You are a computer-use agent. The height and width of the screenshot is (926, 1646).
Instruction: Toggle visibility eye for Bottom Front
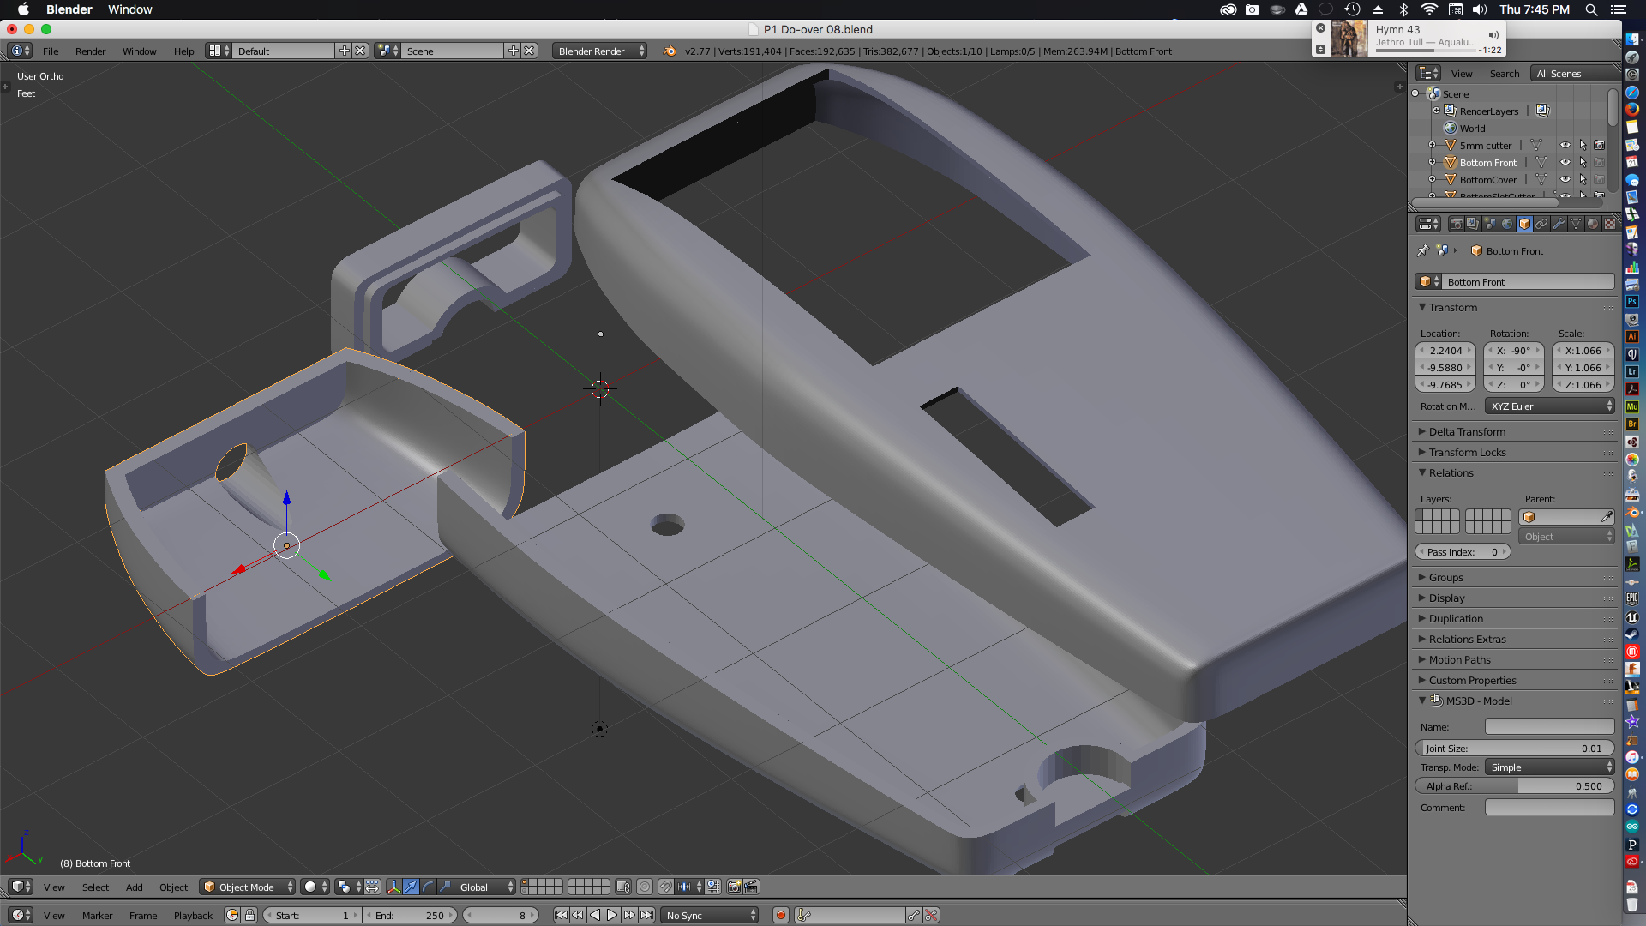click(1565, 162)
